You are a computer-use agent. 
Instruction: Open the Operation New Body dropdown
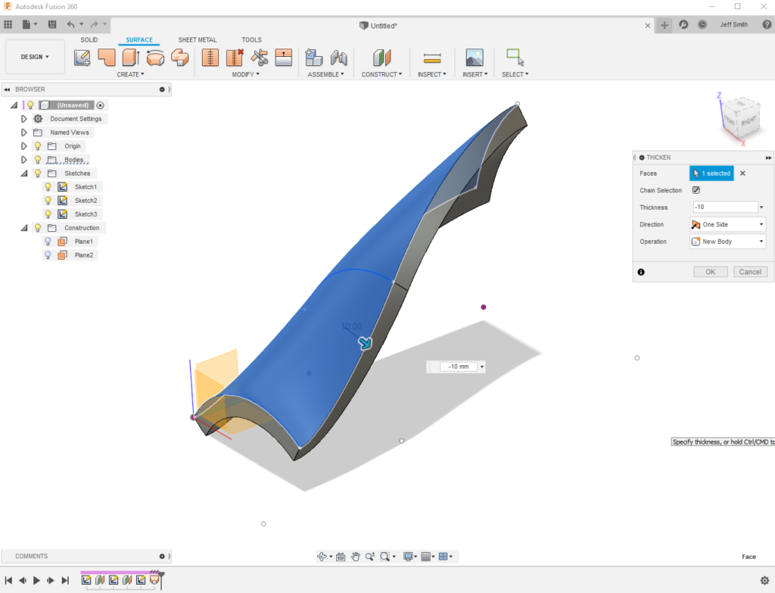[727, 242]
